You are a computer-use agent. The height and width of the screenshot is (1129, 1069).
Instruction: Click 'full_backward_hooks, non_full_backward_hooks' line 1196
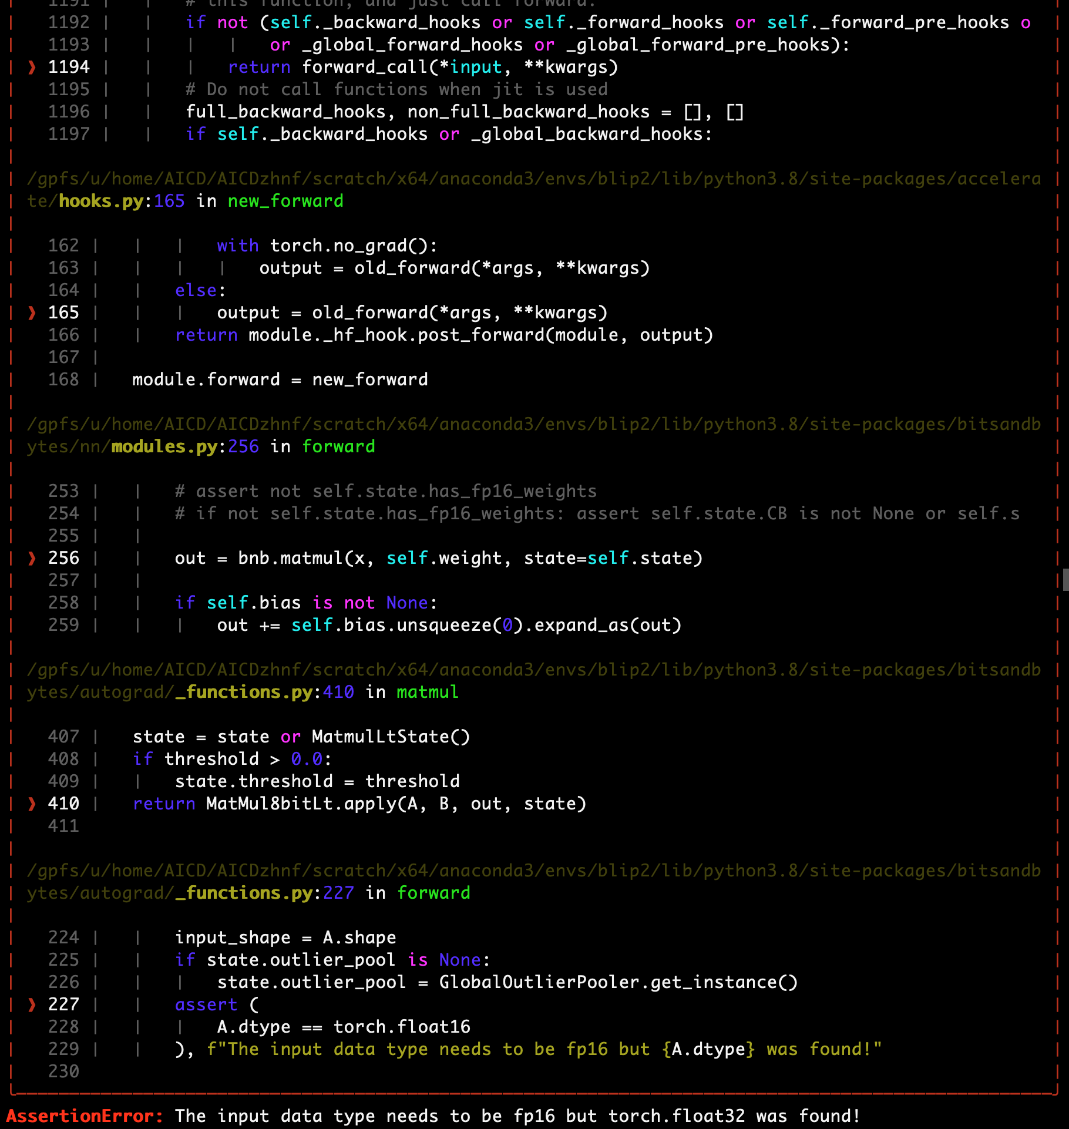click(x=465, y=112)
